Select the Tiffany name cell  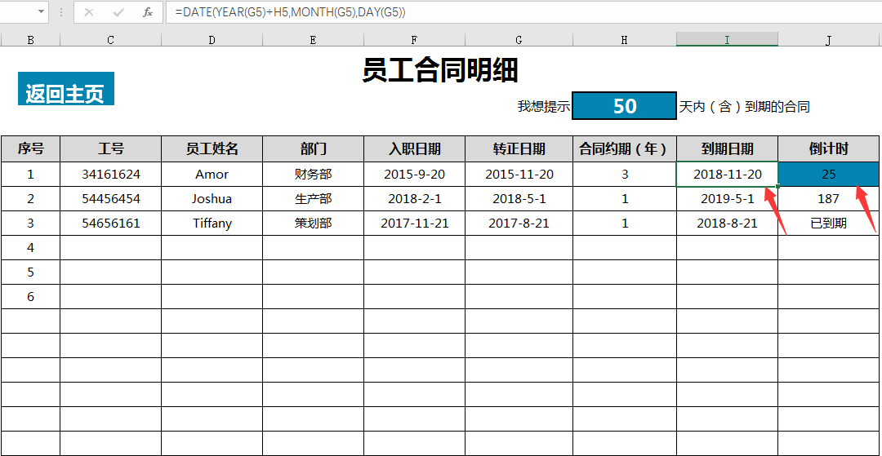[212, 224]
